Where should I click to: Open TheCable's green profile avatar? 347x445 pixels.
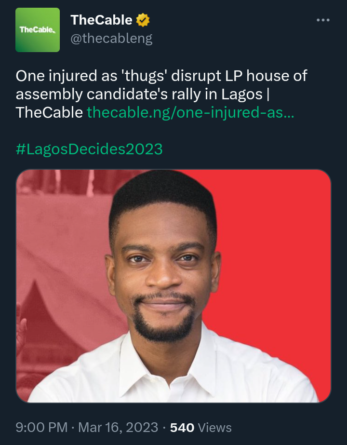click(x=38, y=30)
